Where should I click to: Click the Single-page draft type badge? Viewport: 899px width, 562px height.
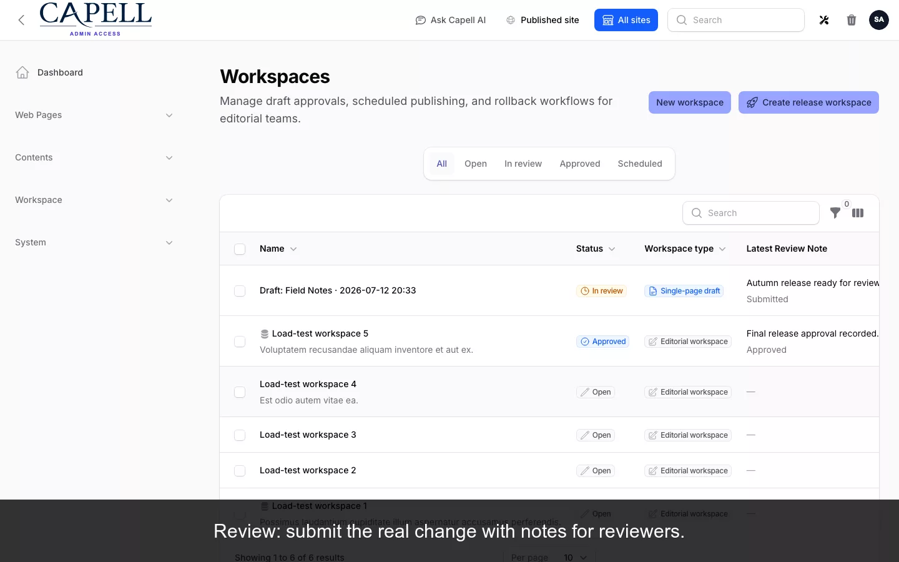684,291
